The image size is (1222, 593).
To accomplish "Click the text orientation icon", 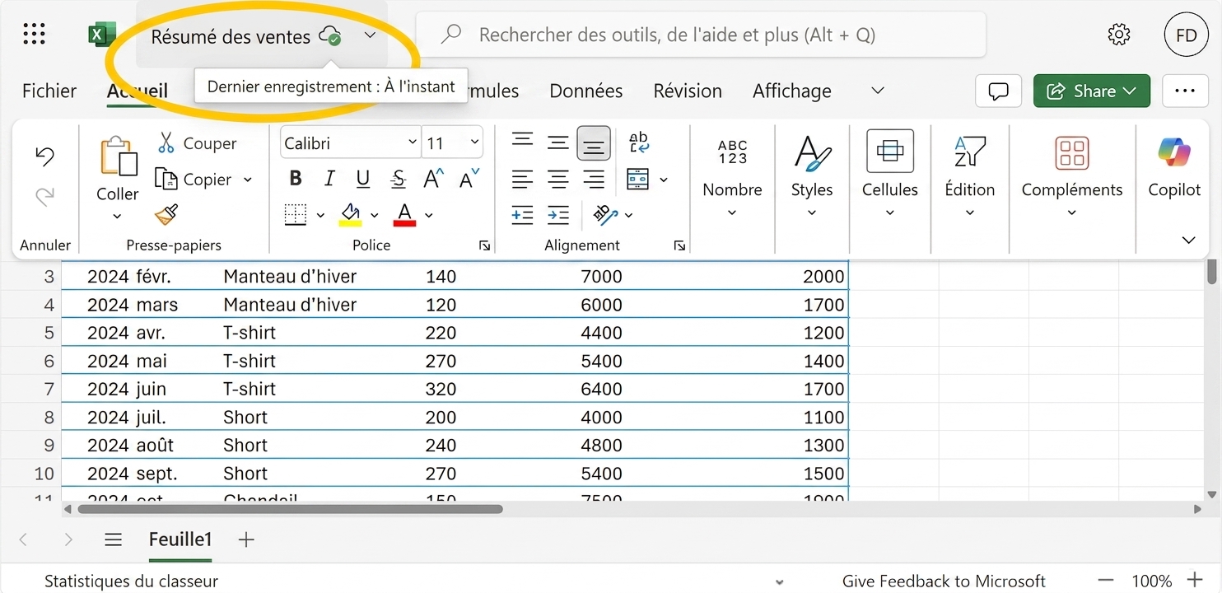I will pyautogui.click(x=605, y=215).
